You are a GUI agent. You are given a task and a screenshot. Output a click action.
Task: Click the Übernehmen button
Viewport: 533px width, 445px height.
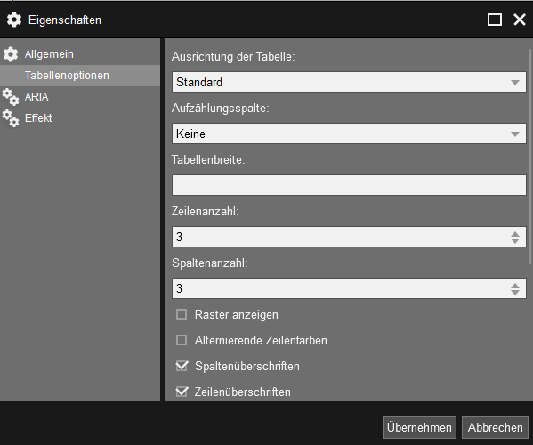[x=419, y=427]
